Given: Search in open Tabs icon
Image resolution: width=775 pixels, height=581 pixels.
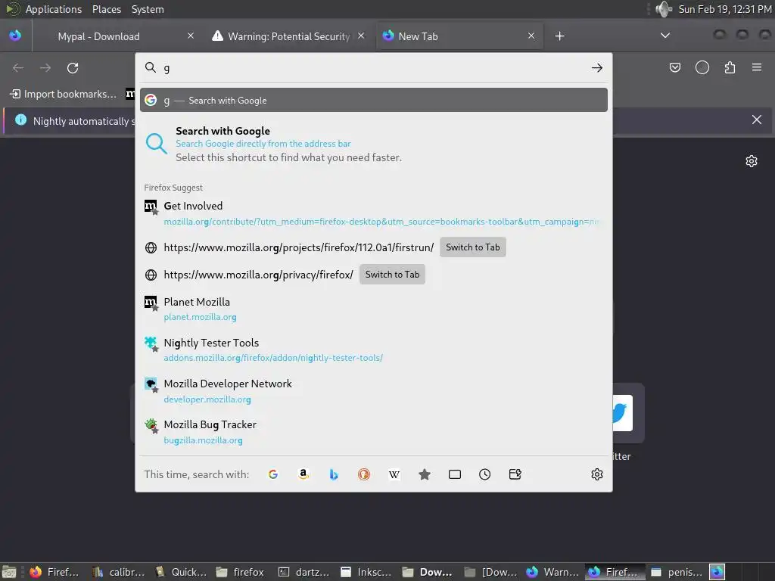Looking at the screenshot, I should point(455,474).
